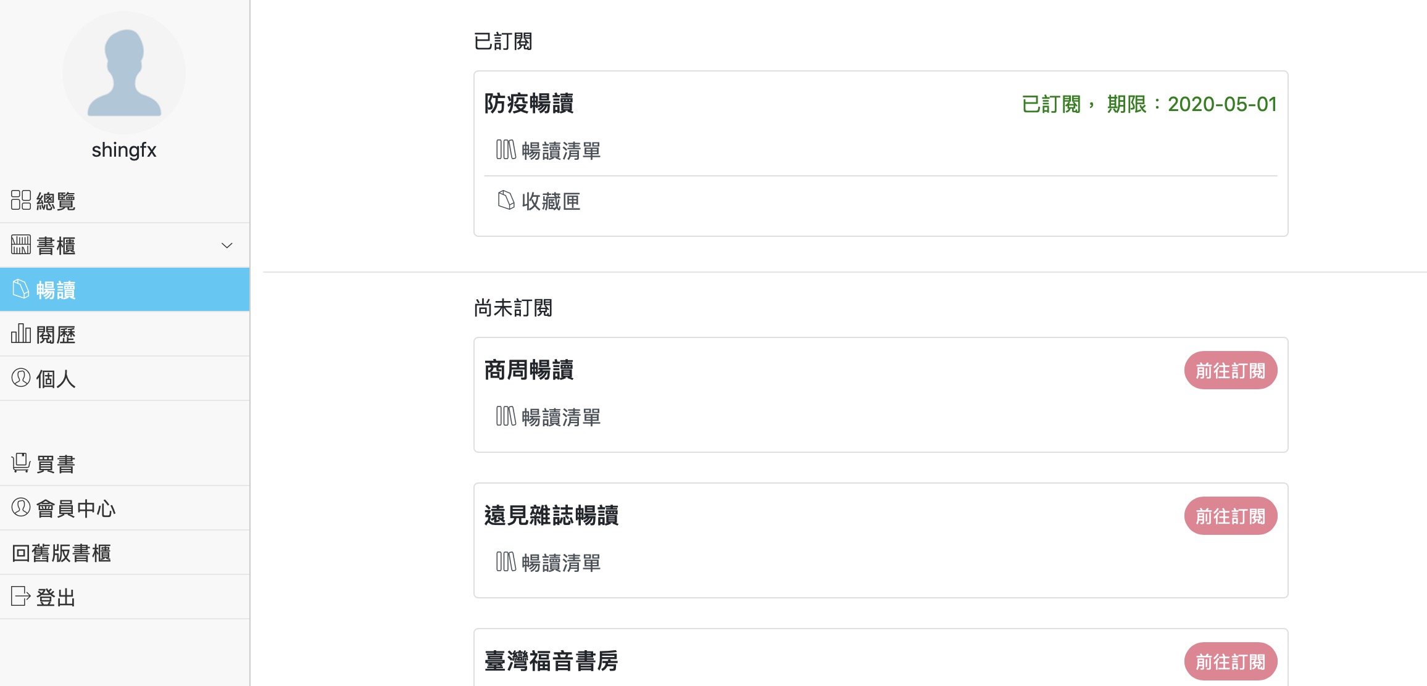The height and width of the screenshot is (686, 1427).
Task: Click the 個人 profile icon in sidebar
Action: pos(21,378)
